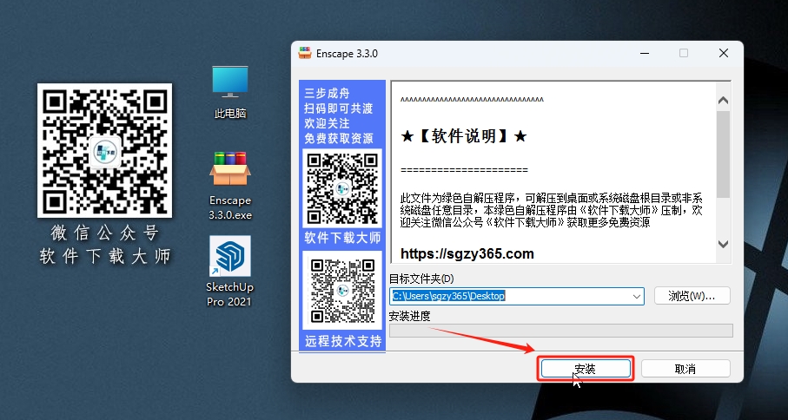788x420 pixels.
Task: Click the https://sgzy365.com text
Action: (467, 254)
